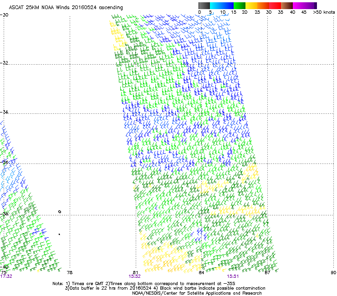Select the cyan-blue 5-15 knots legend segment
Image resolution: width=337 pixels, height=296 pixels.
222,5
